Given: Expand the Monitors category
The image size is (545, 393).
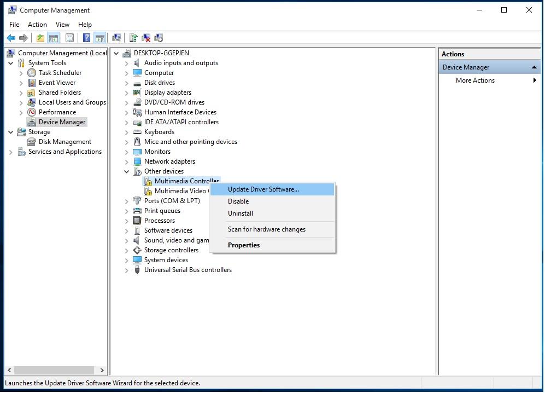Looking at the screenshot, I should click(126, 152).
